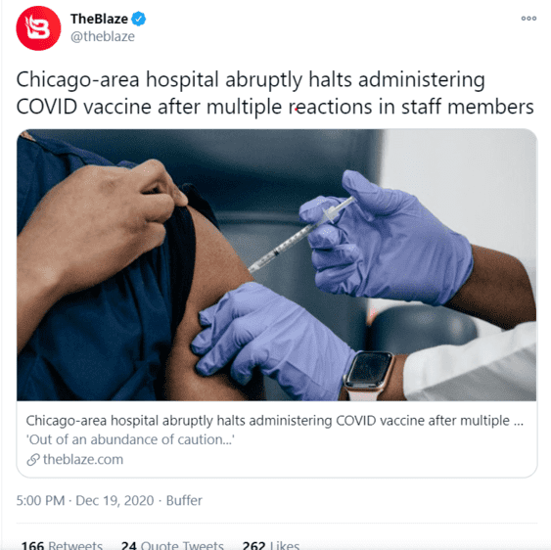The image size is (551, 550).
Task: Click the word COVID in the tweet text
Action: [x=47, y=107]
